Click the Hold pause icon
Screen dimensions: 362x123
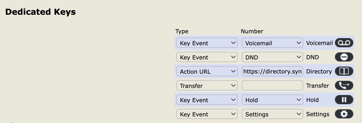click(x=344, y=100)
